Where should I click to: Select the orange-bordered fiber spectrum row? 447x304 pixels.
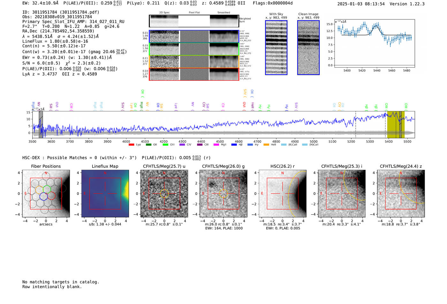tap(194, 62)
